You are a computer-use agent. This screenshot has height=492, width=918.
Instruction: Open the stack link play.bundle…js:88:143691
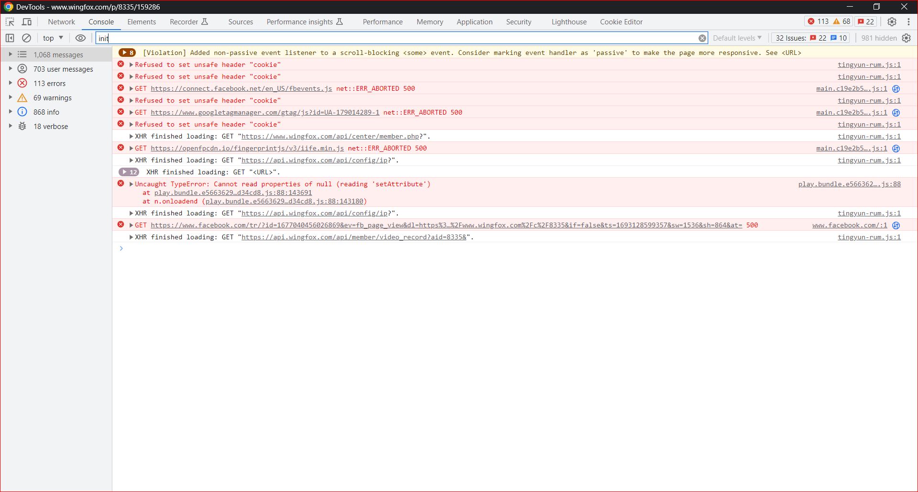233,193
